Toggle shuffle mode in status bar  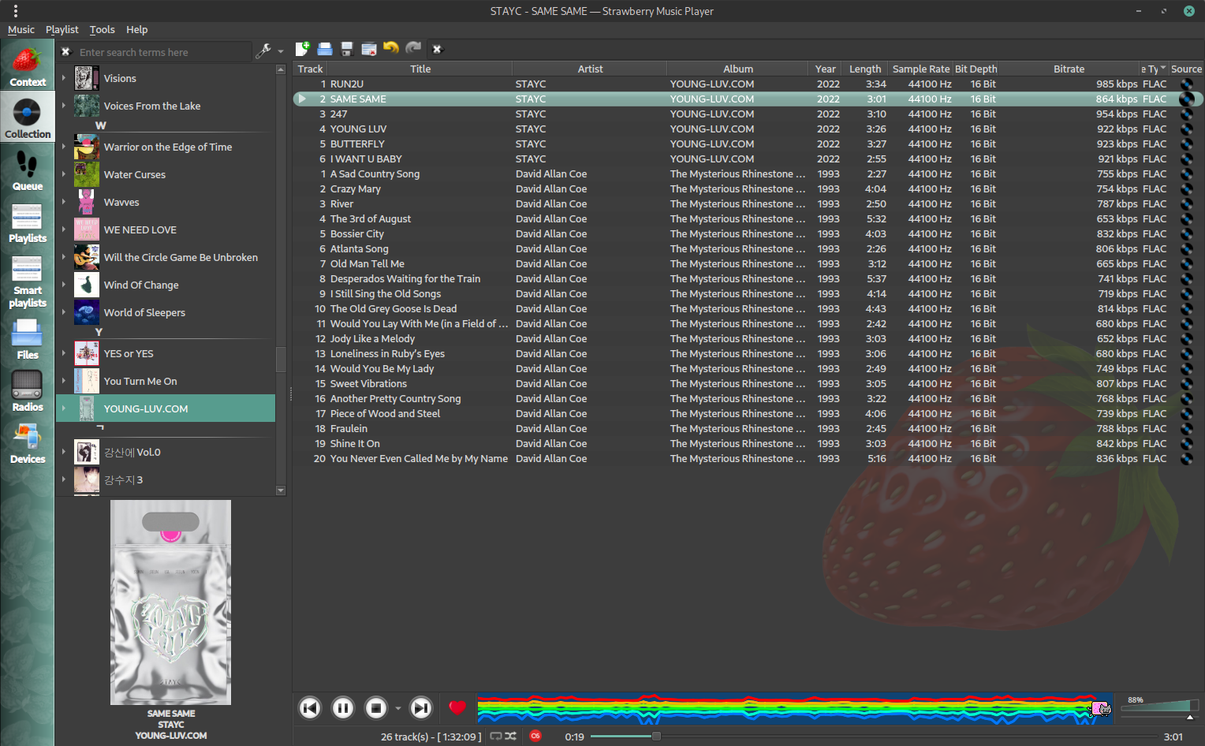pyautogui.click(x=511, y=736)
